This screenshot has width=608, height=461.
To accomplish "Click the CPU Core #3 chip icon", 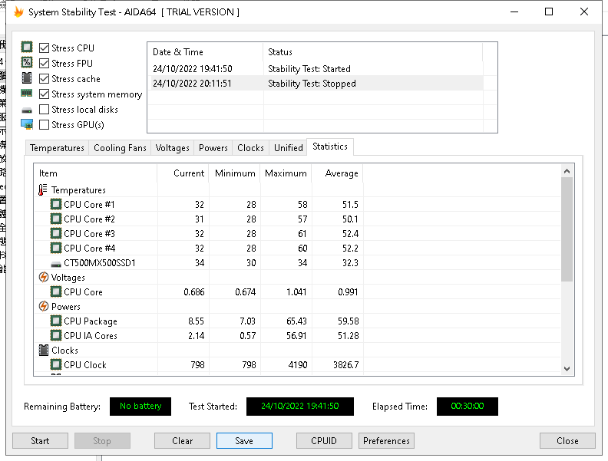I will coord(56,234).
